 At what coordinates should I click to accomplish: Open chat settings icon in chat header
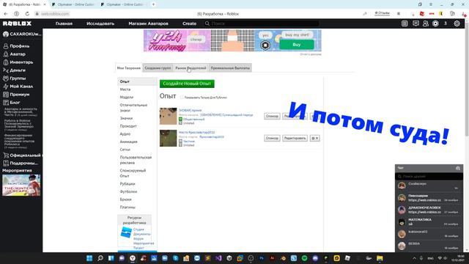pyautogui.click(x=458, y=168)
